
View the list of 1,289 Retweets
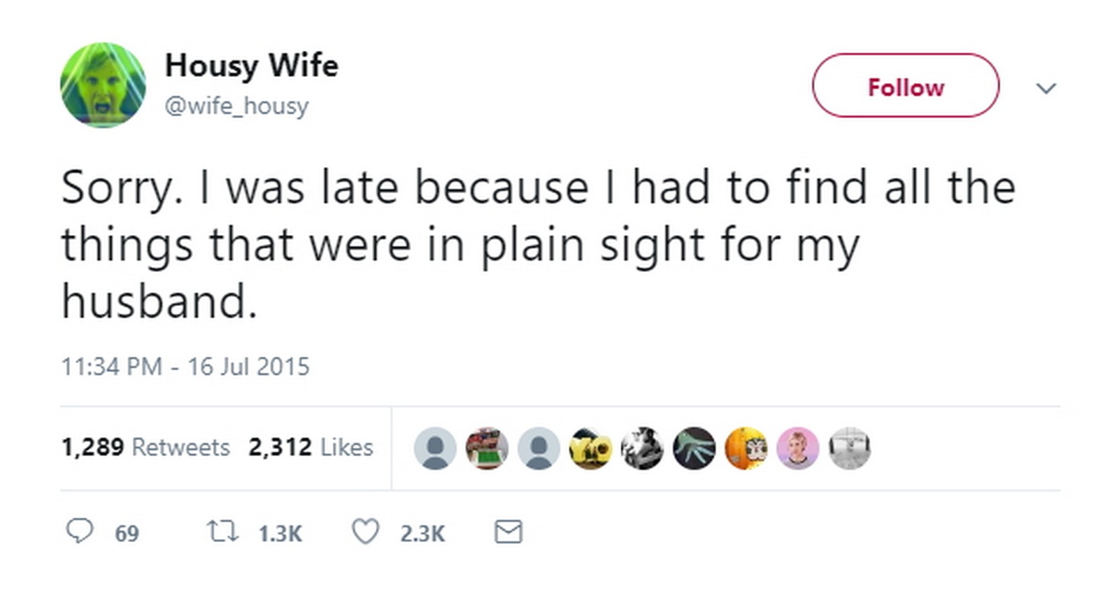(x=145, y=447)
